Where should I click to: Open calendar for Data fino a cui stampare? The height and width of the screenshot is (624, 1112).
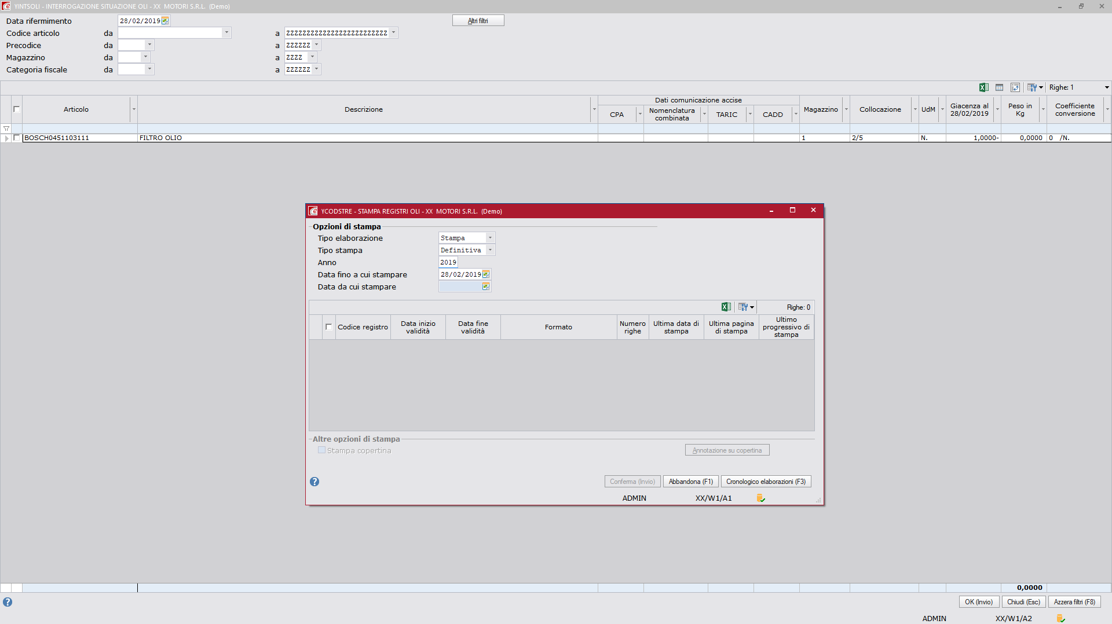coord(486,274)
